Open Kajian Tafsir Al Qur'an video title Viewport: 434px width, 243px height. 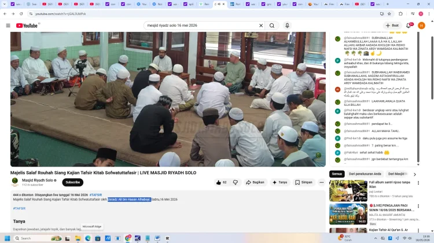pos(388,230)
